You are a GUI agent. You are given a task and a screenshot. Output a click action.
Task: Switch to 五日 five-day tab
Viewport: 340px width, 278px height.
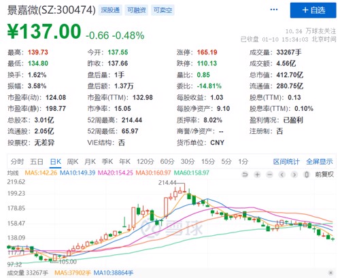point(37,162)
